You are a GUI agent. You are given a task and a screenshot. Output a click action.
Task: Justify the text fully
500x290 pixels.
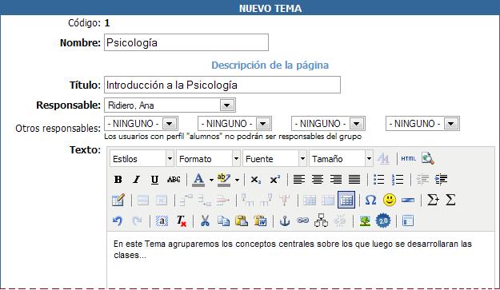tap(354, 180)
